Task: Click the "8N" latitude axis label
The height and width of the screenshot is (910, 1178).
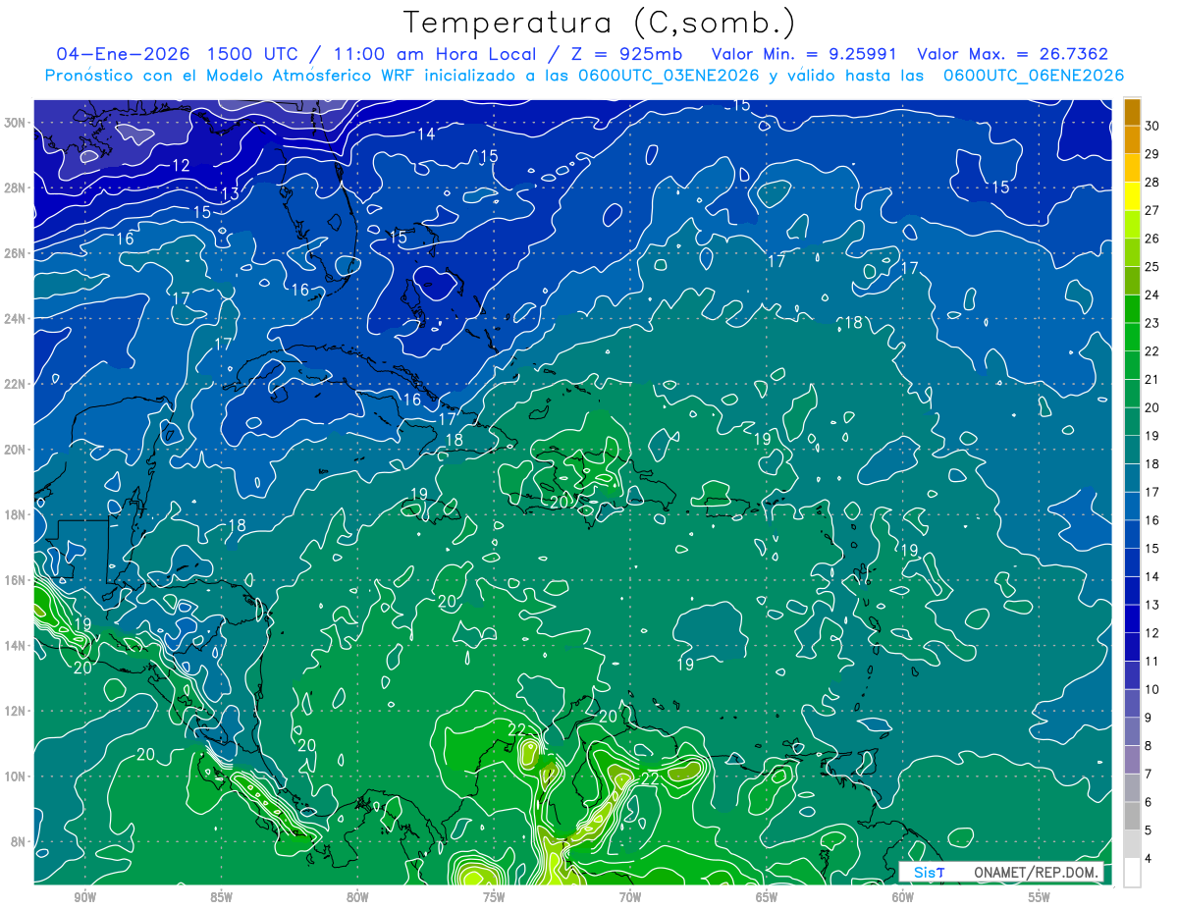Action: tap(20, 842)
